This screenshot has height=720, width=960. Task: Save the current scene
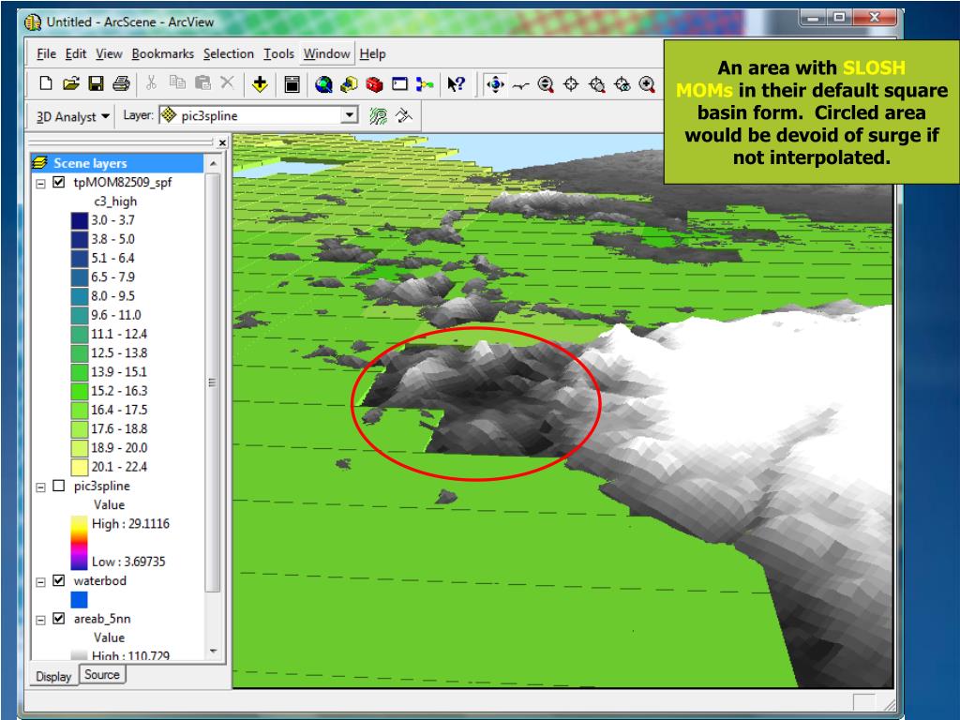pos(97,83)
